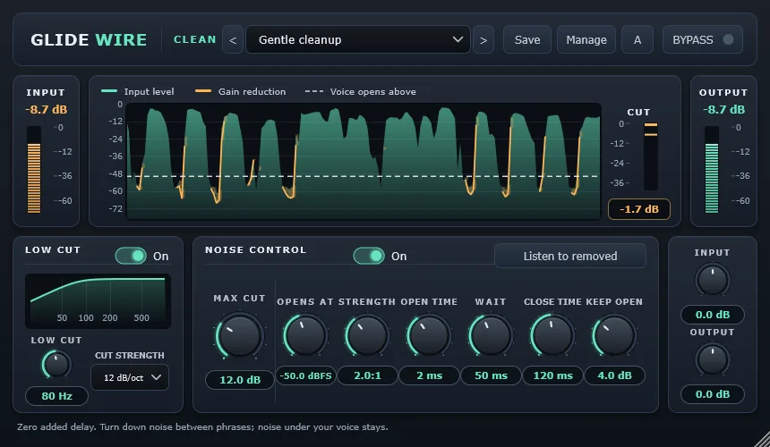Click the -50.0 dBFS value field
Screen dimensions: 770x447
pyautogui.click(x=305, y=375)
